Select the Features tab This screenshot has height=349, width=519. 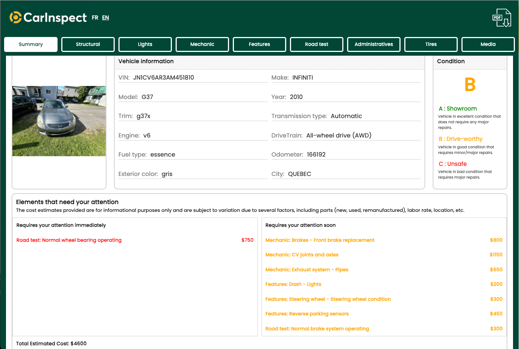point(259,44)
